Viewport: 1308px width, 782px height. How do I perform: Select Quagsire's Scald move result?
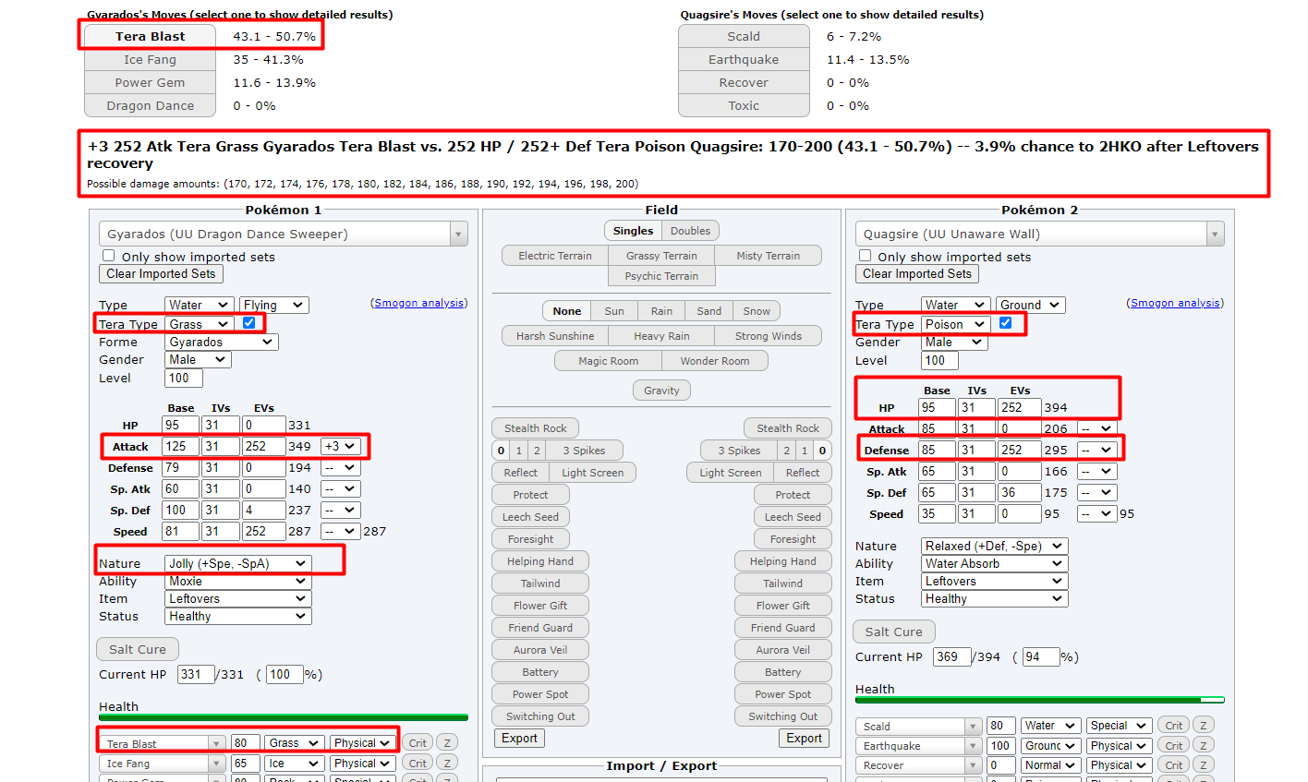[x=744, y=36]
